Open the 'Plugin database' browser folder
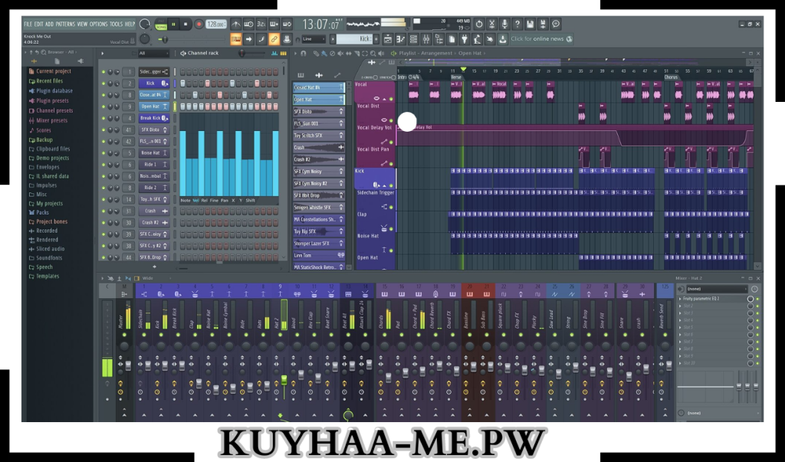Image resolution: width=785 pixels, height=462 pixels. [54, 90]
